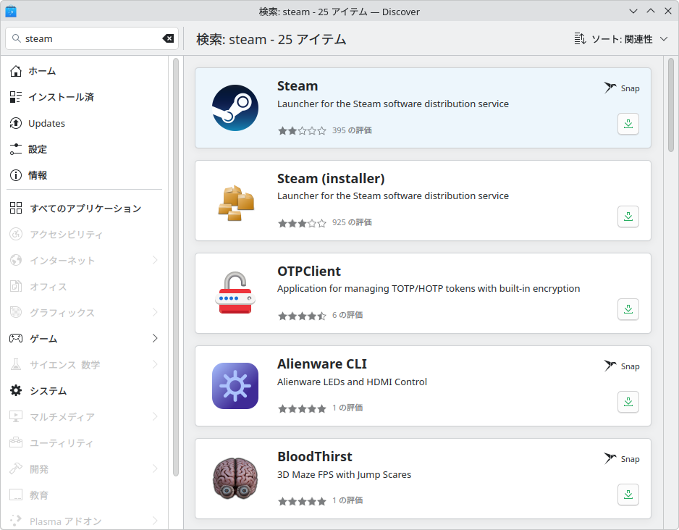Go to ホーム page
This screenshot has width=679, height=530.
[x=85, y=71]
